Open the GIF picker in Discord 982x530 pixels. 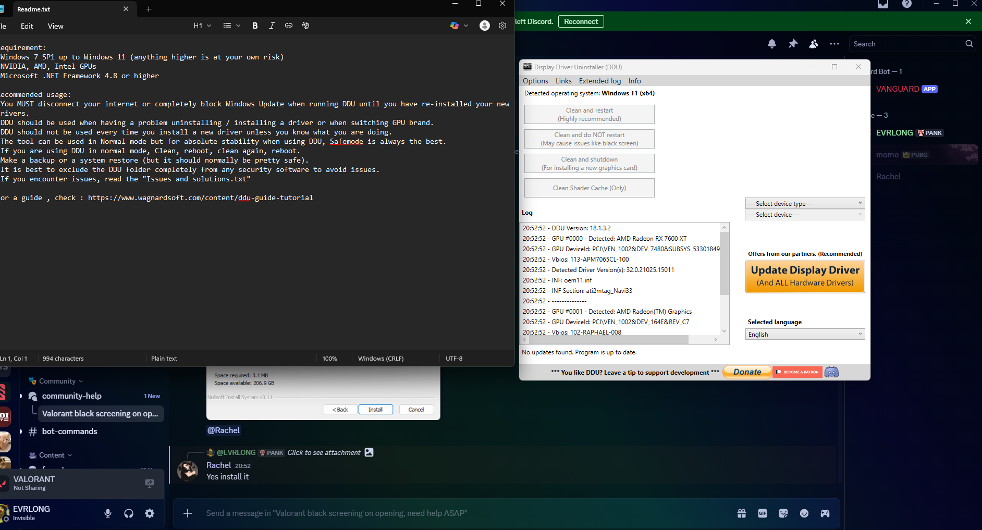tap(763, 513)
